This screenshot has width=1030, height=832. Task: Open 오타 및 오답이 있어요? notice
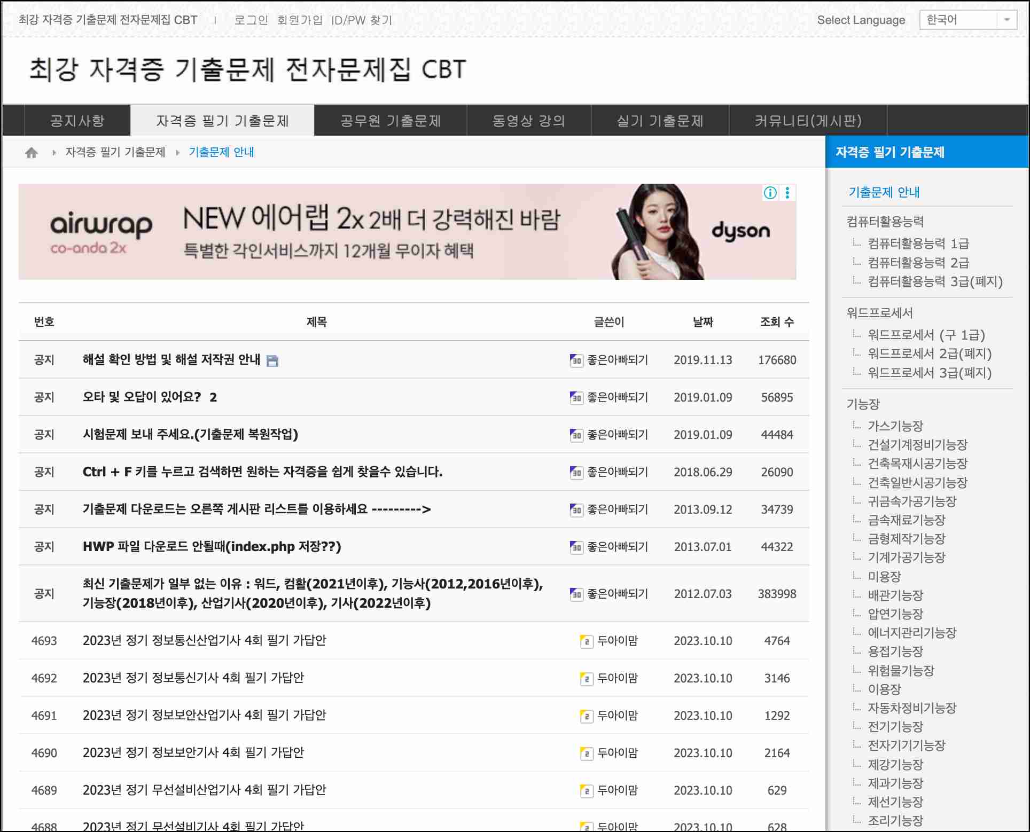pyautogui.click(x=142, y=397)
